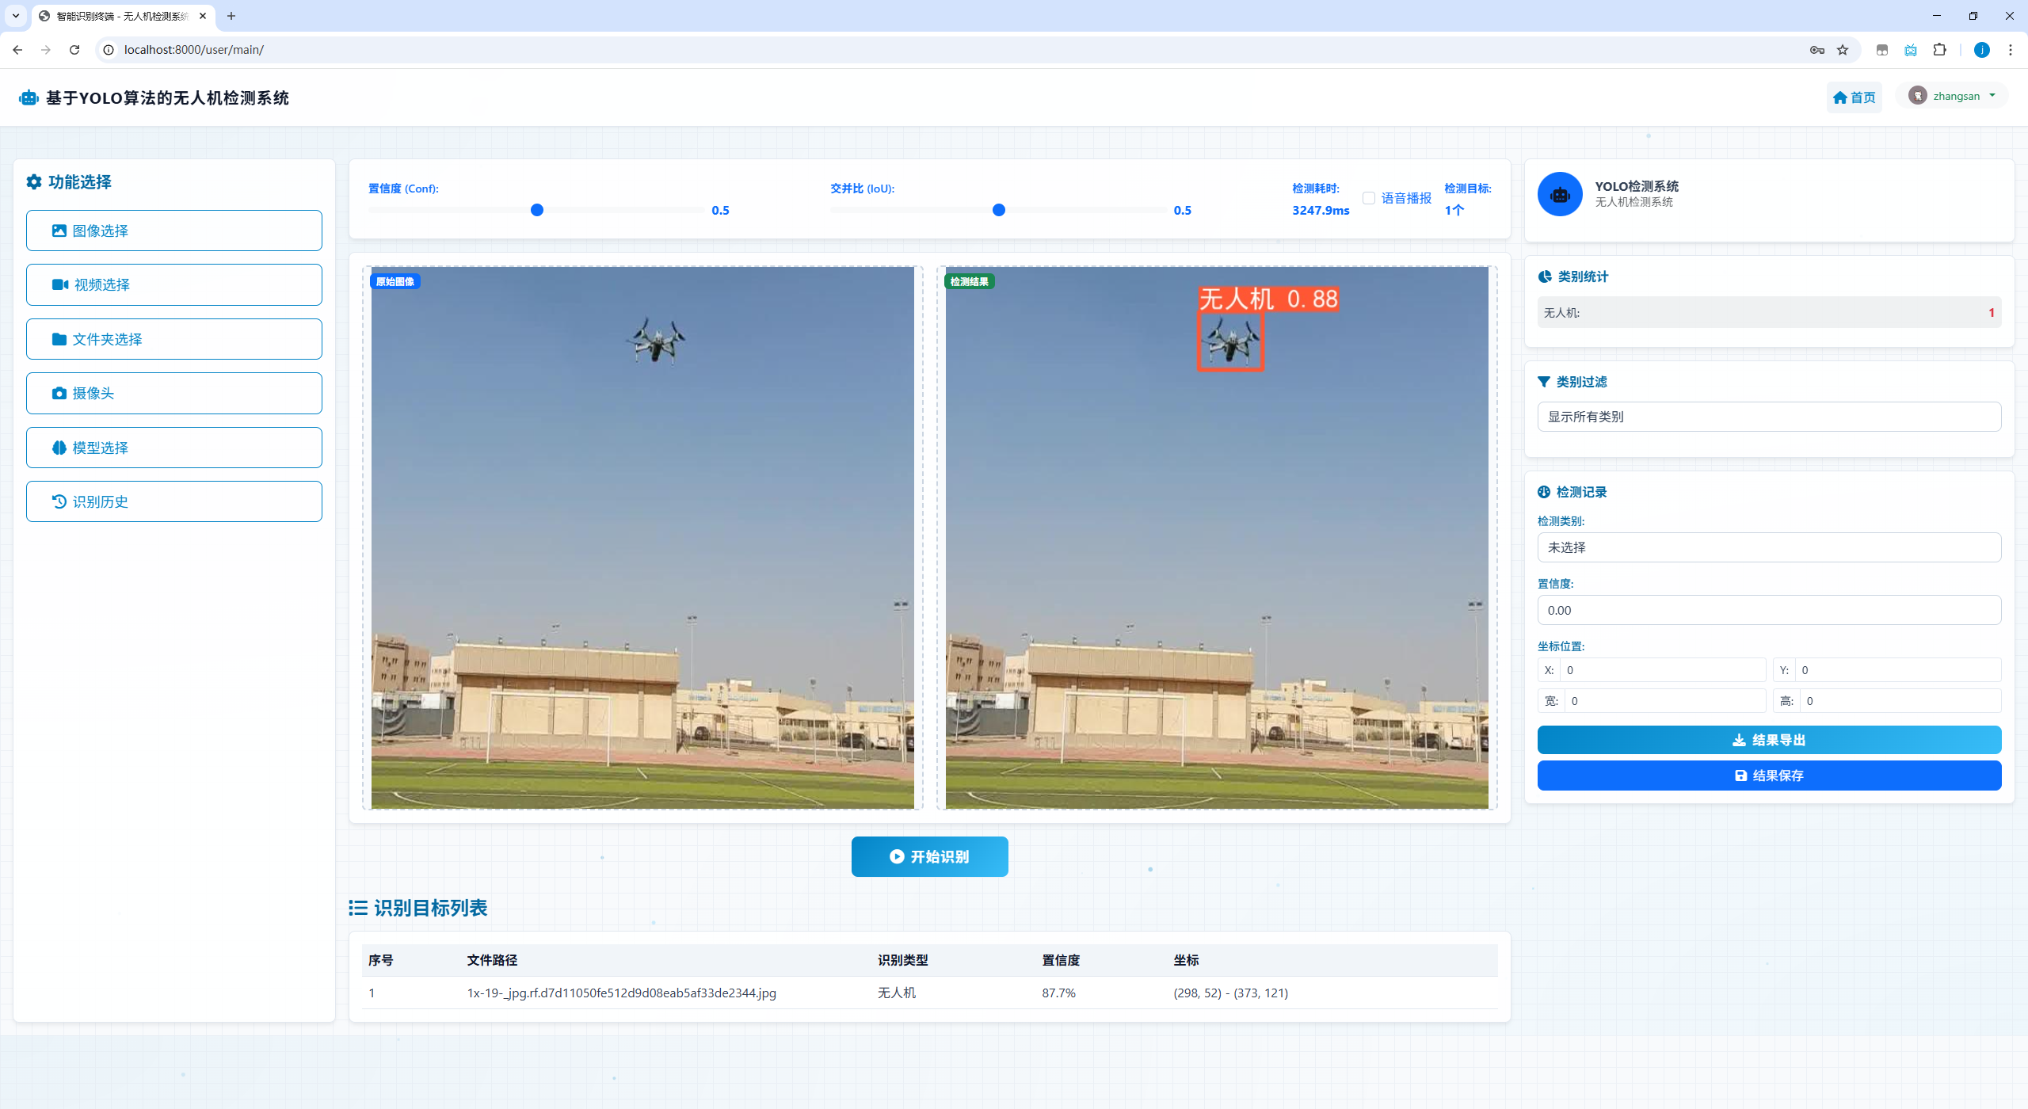
Task: Open browser extensions puzzle icon
Action: coord(1939,50)
